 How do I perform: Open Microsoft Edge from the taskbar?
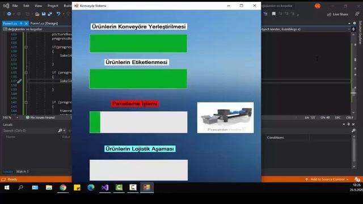coord(91,188)
